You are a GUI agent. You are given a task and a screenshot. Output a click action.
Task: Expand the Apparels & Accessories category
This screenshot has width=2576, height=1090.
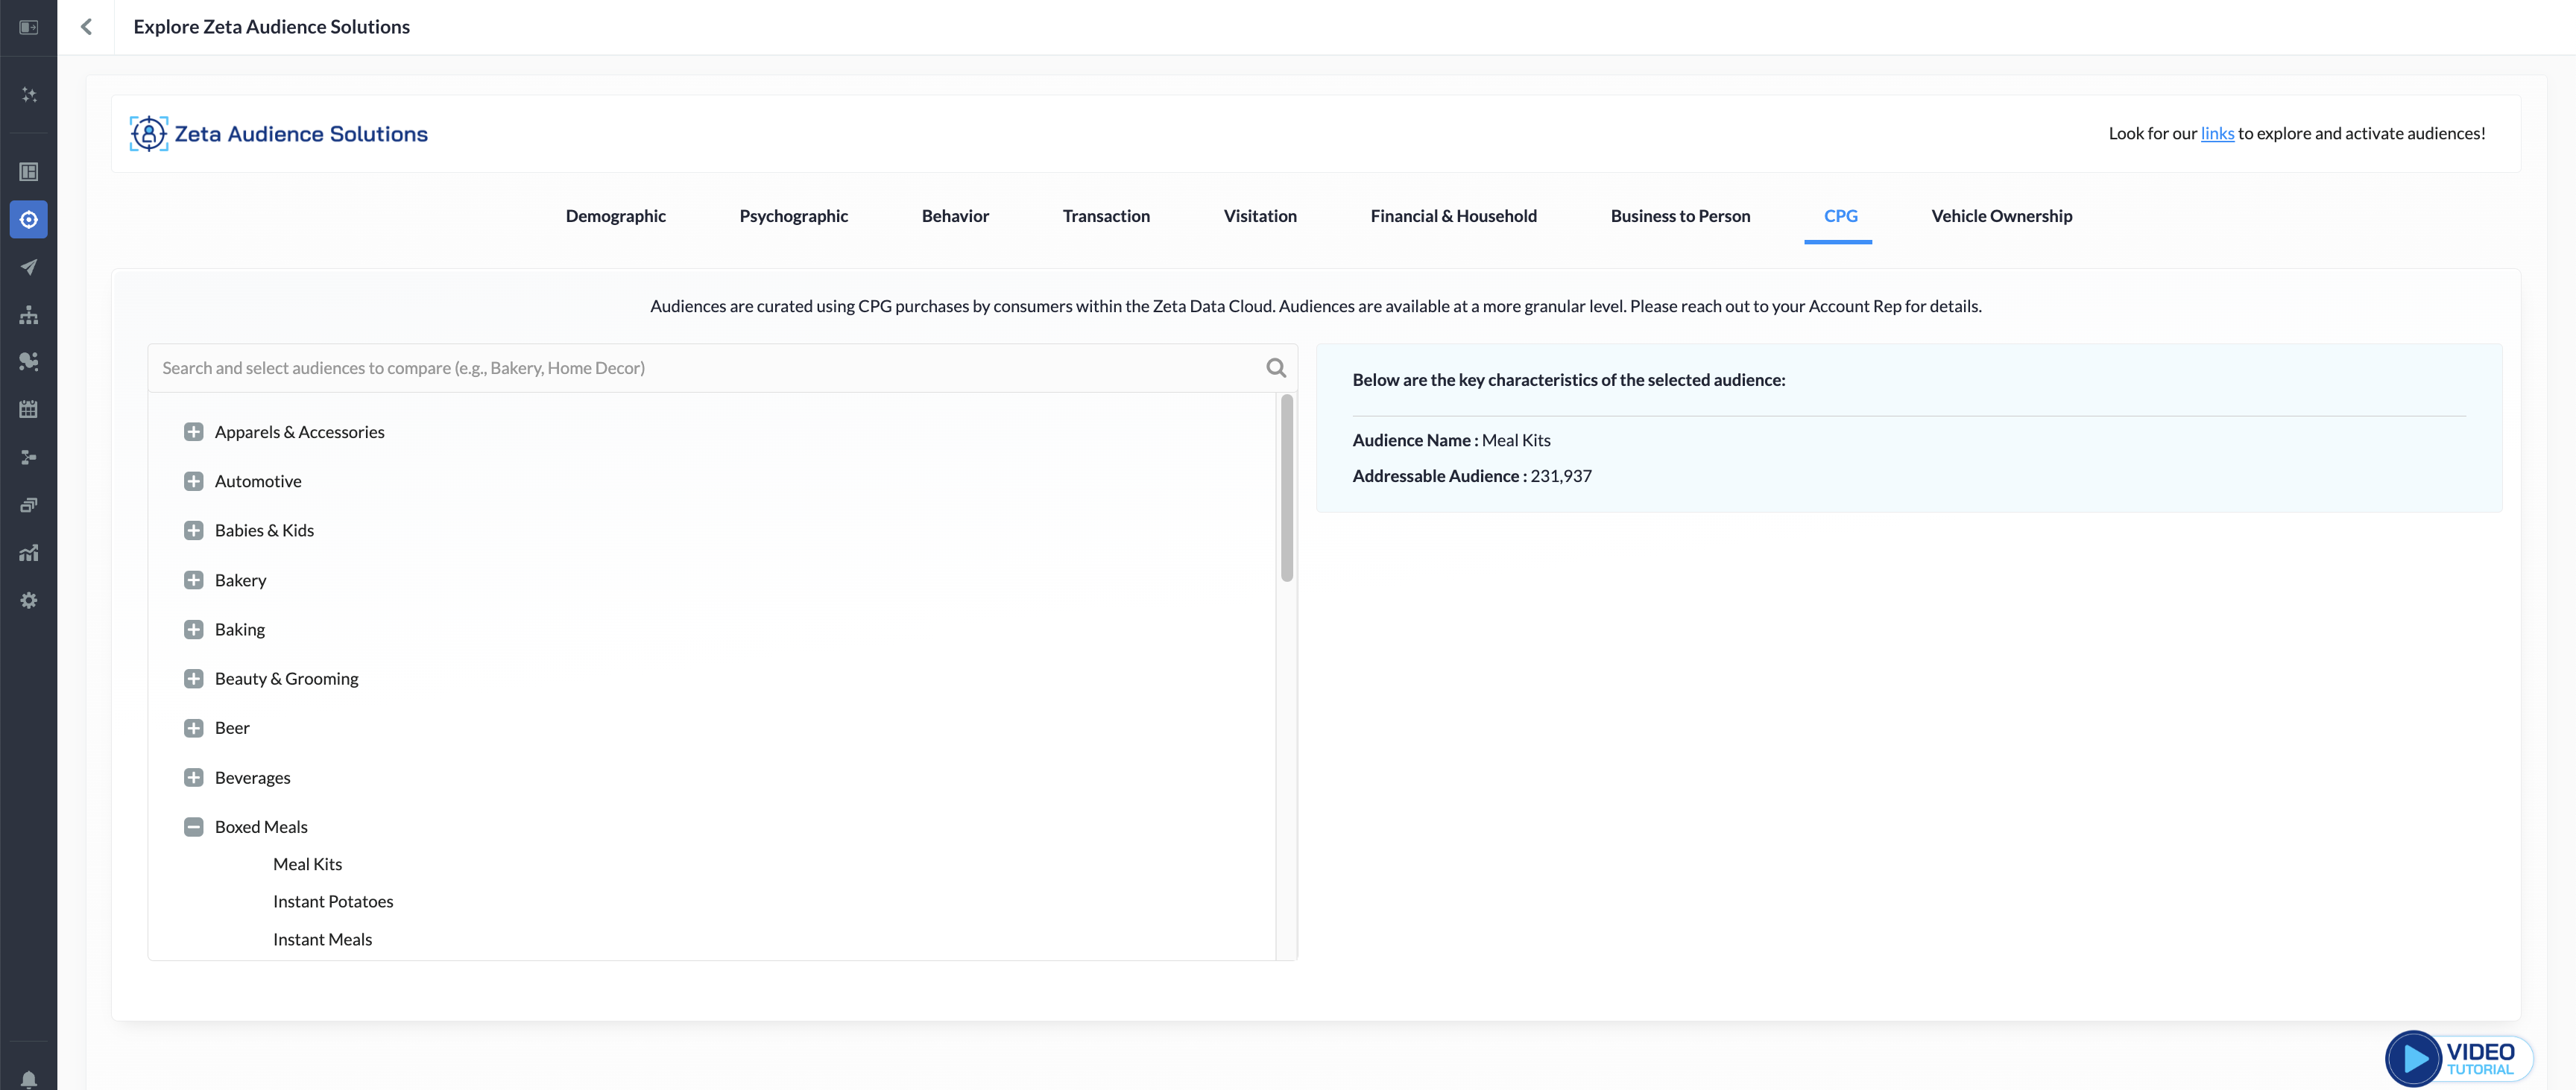point(193,432)
